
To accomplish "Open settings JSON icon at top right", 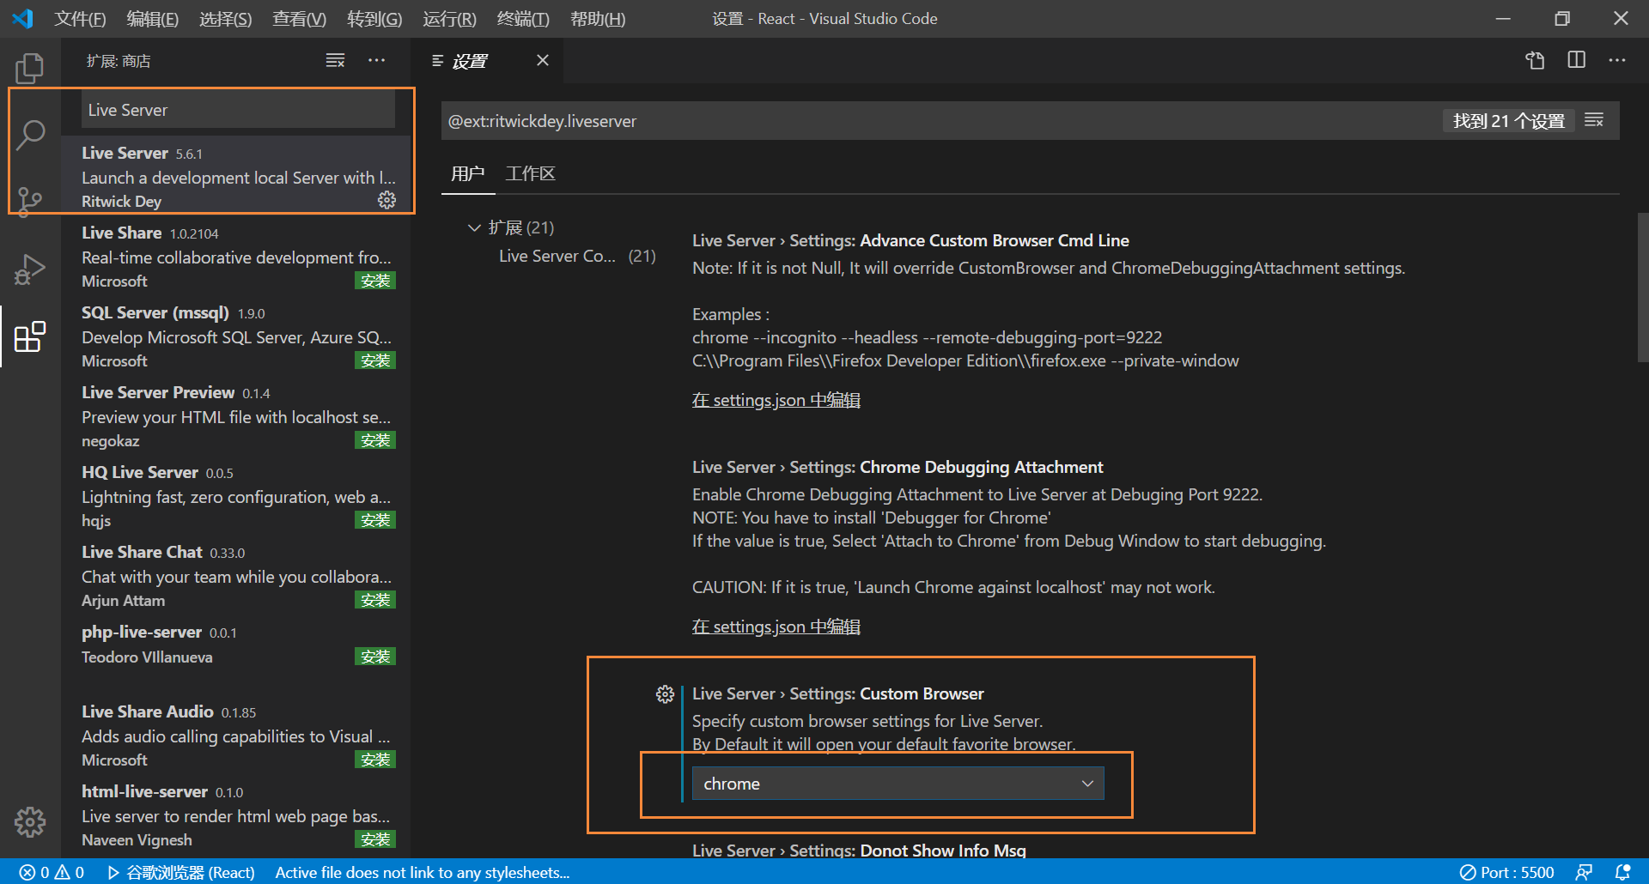I will (x=1535, y=60).
